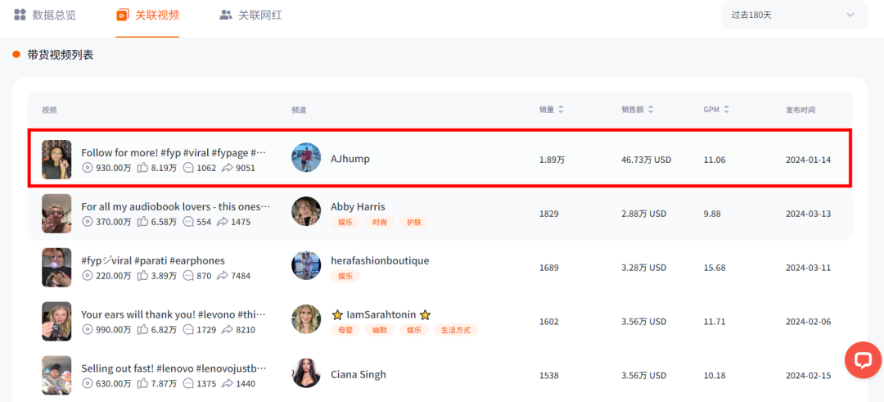Image resolution: width=884 pixels, height=402 pixels.
Task: Click 生活方式 tag under IamSarahtonin
Action: 456,330
